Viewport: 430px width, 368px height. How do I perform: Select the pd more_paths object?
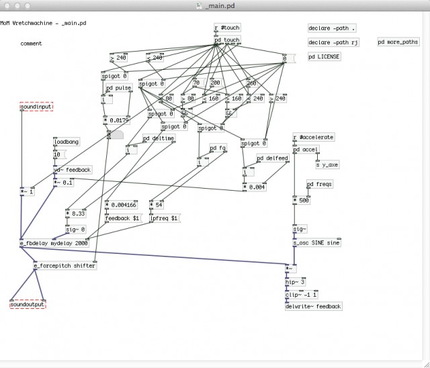click(x=399, y=42)
